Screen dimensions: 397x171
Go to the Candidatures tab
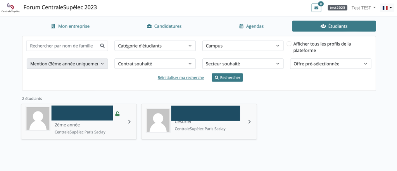(164, 26)
